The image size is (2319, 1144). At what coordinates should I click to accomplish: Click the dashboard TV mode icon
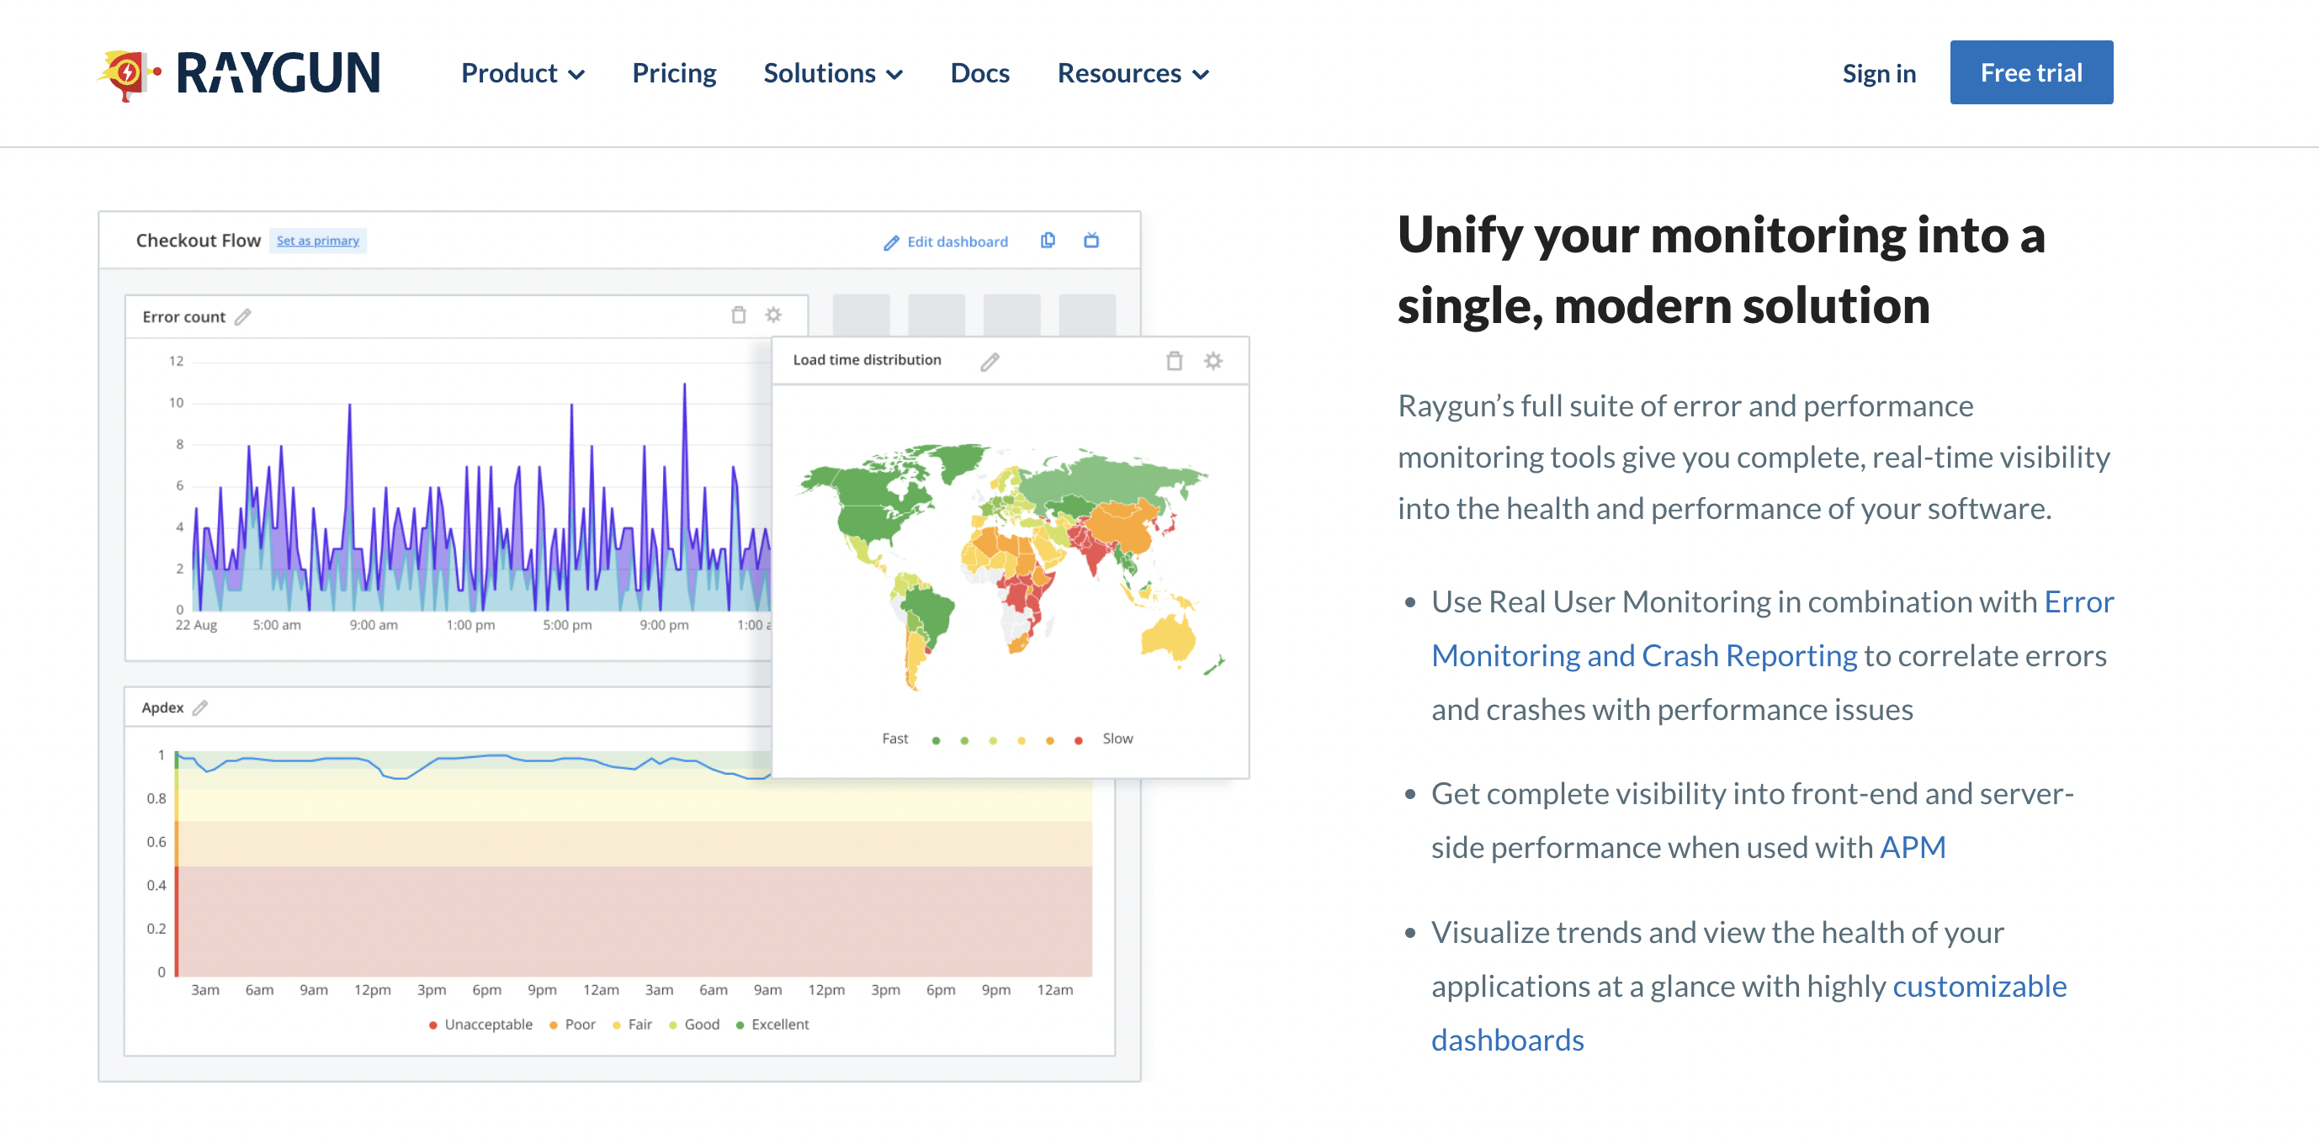click(x=1091, y=241)
